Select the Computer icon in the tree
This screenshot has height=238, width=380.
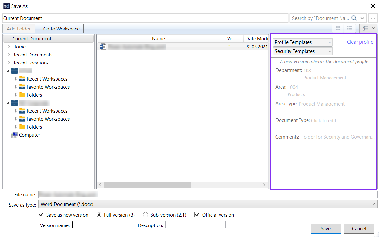tap(14, 135)
